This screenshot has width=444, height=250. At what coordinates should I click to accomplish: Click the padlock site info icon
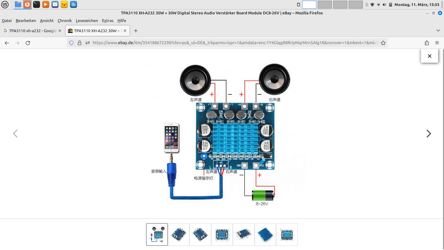click(x=79, y=43)
